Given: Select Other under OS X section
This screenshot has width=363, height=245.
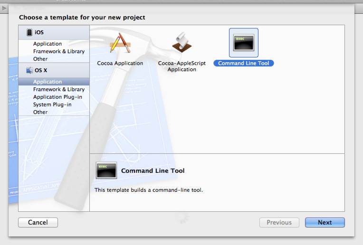Looking at the screenshot, I should coord(40,112).
